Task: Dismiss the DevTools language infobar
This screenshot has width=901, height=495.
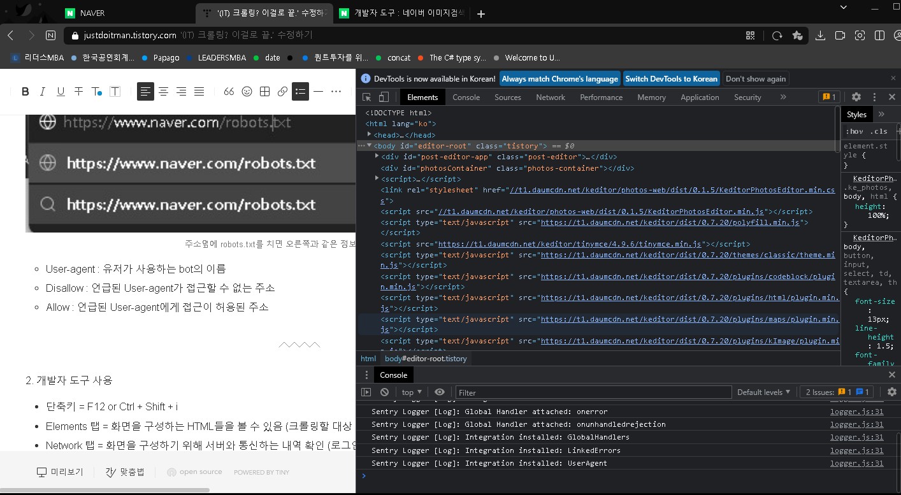Action: click(x=893, y=78)
